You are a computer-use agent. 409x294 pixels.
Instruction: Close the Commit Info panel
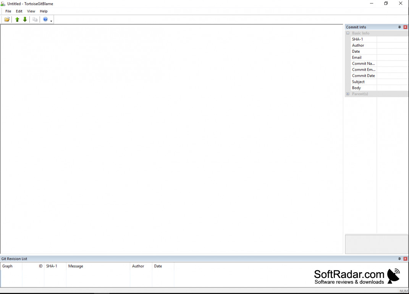click(x=405, y=27)
